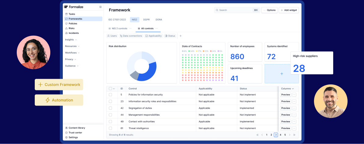Check the box for Segregation of duties
This screenshot has height=144, width=364.
pyautogui.click(x=110, y=108)
